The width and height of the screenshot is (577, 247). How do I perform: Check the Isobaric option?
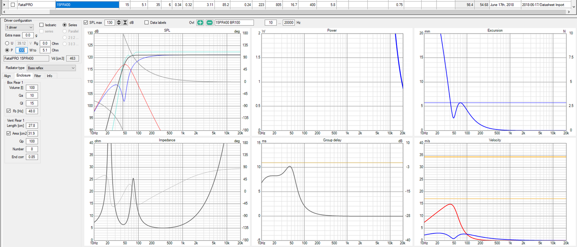coord(42,25)
